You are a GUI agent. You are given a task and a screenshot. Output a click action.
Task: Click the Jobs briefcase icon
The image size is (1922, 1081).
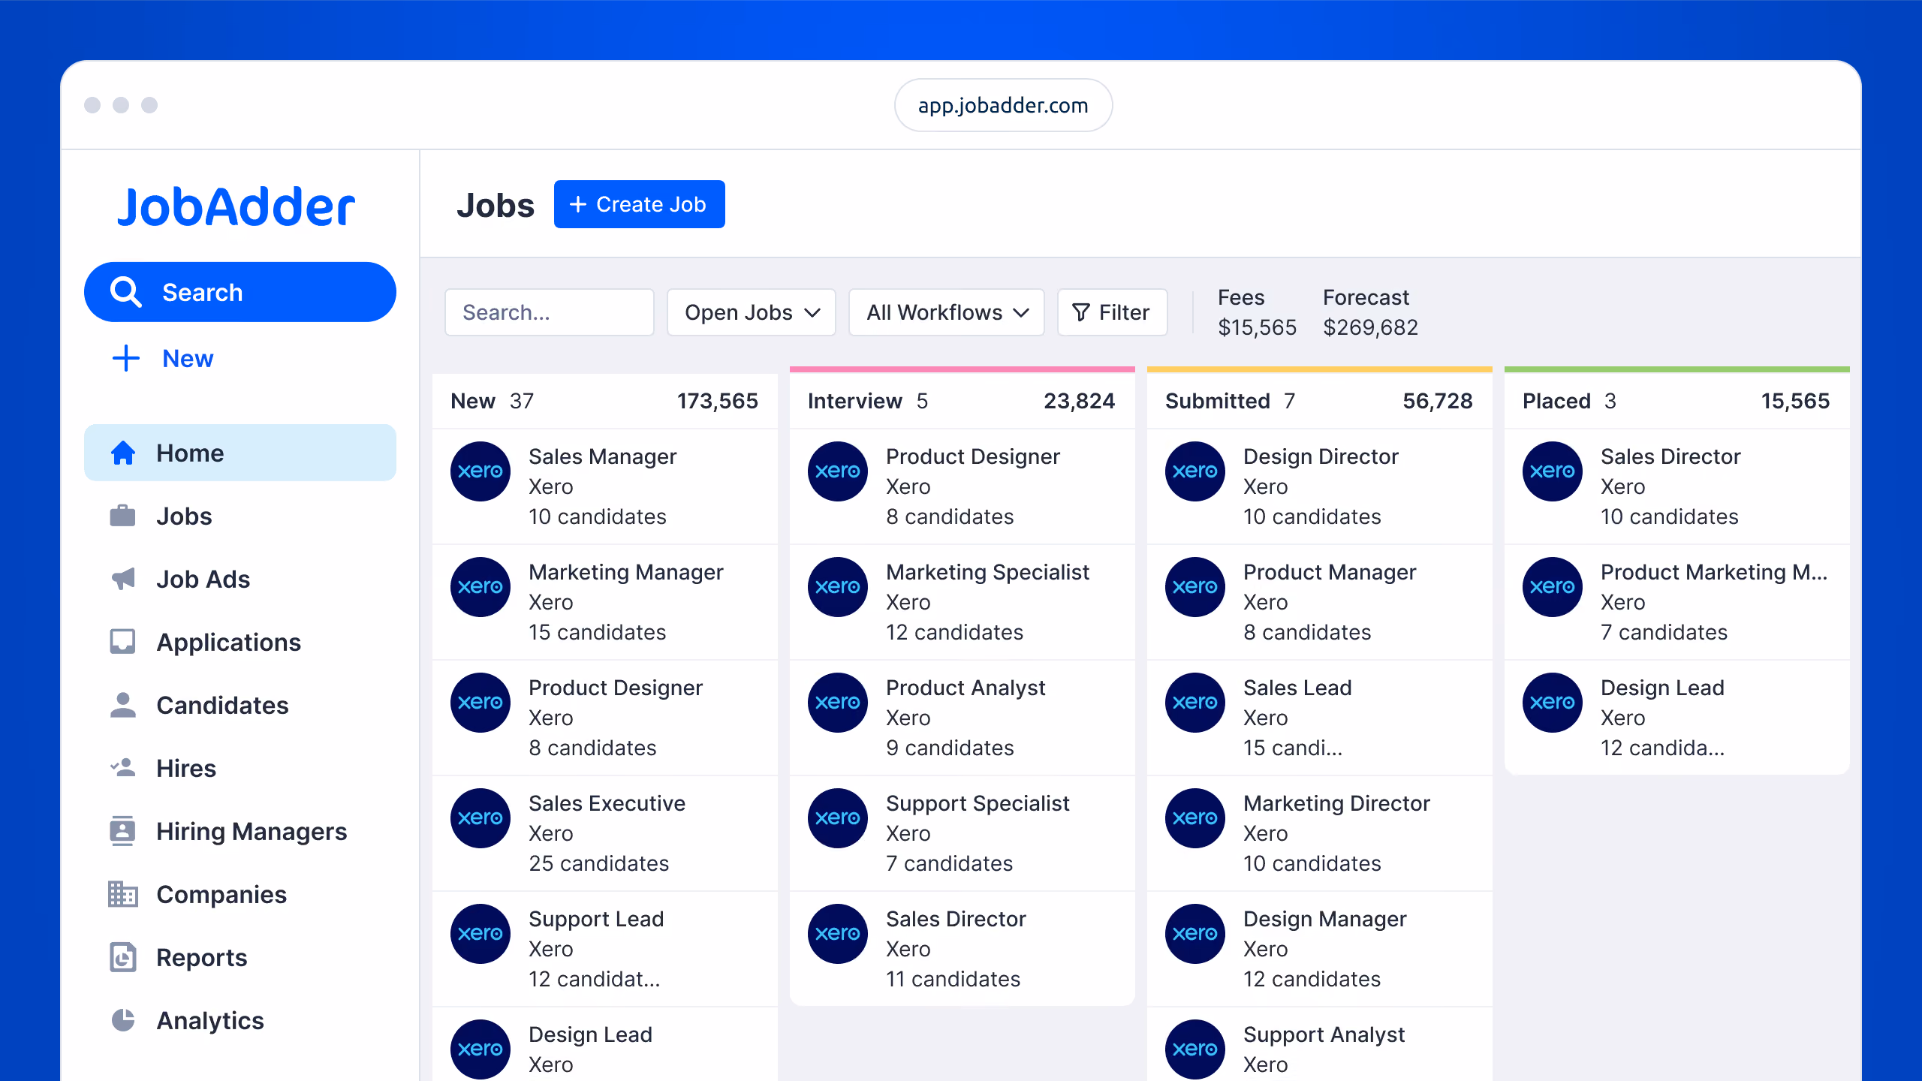point(123,516)
